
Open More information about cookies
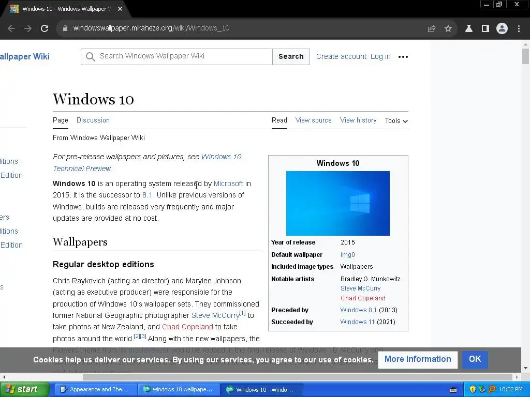pos(418,359)
